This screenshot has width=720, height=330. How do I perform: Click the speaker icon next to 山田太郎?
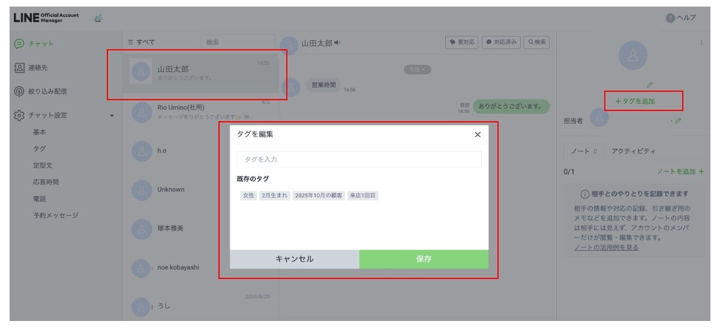337,43
